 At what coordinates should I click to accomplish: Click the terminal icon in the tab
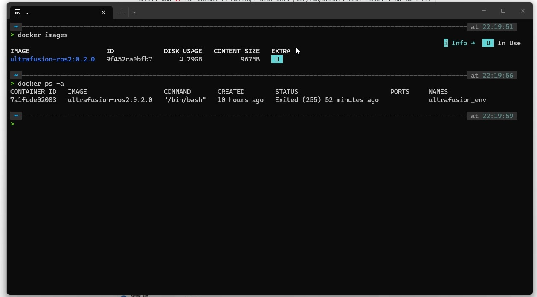pos(17,13)
